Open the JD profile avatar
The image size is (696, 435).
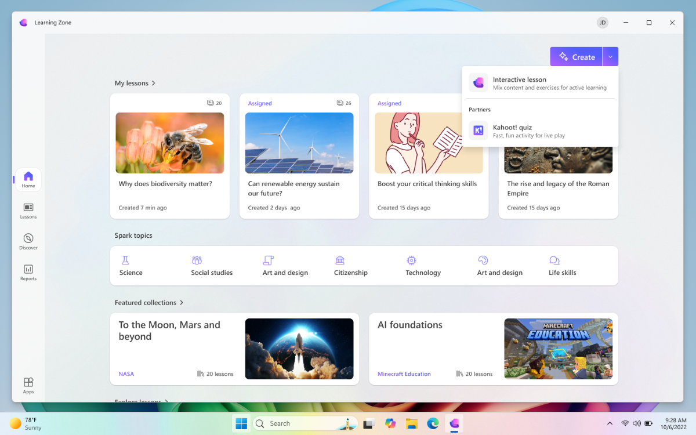pos(603,23)
